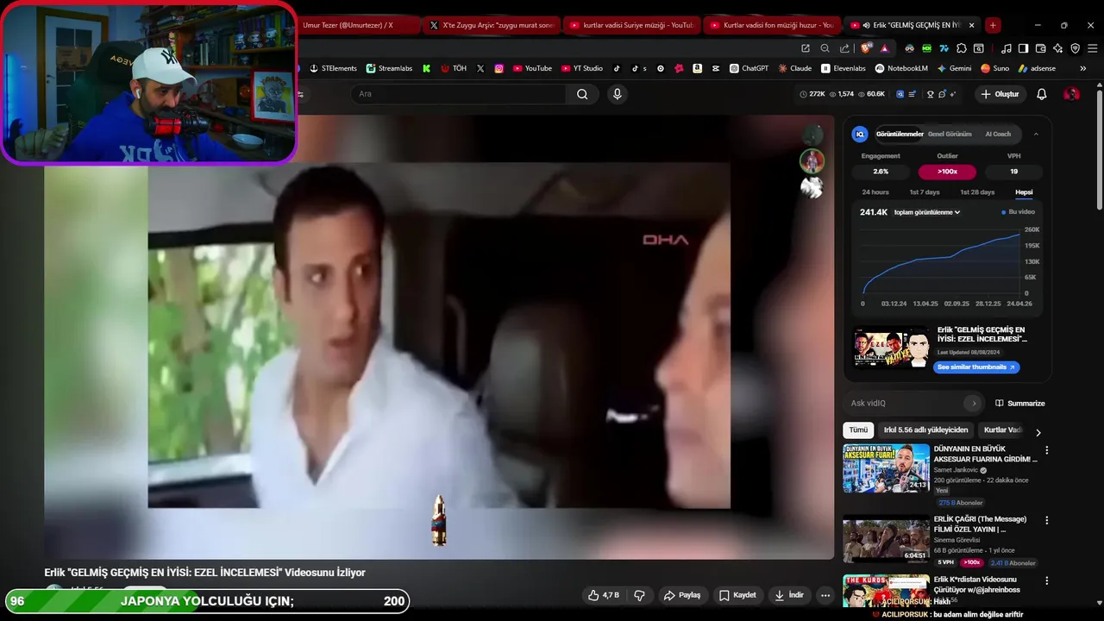This screenshot has width=1104, height=621.
Task: Select the Hepsi time range
Action: click(1024, 192)
